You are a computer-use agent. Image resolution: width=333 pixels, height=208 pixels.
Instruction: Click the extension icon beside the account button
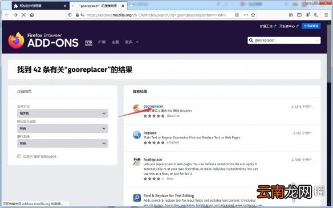(x=316, y=15)
